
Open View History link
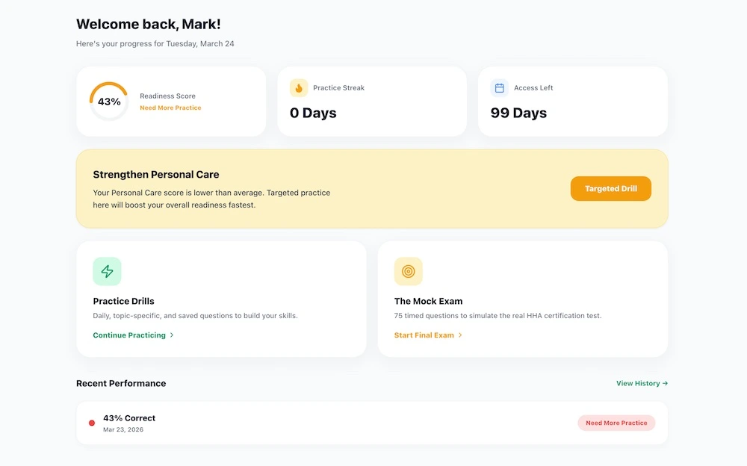coord(642,383)
